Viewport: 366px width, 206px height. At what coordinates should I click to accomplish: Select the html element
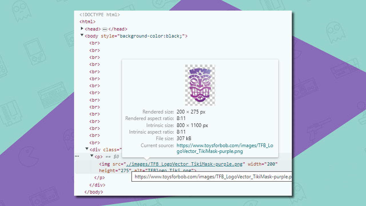pos(87,21)
